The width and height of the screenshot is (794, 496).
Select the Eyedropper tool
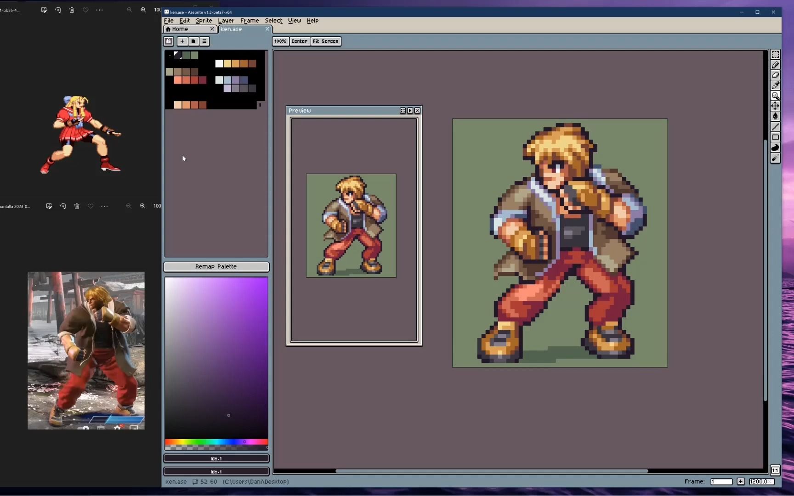point(775,85)
